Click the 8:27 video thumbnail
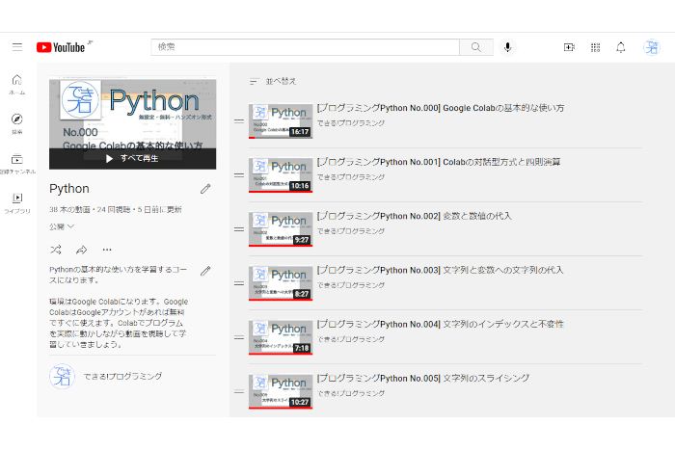The width and height of the screenshot is (675, 450). [281, 283]
